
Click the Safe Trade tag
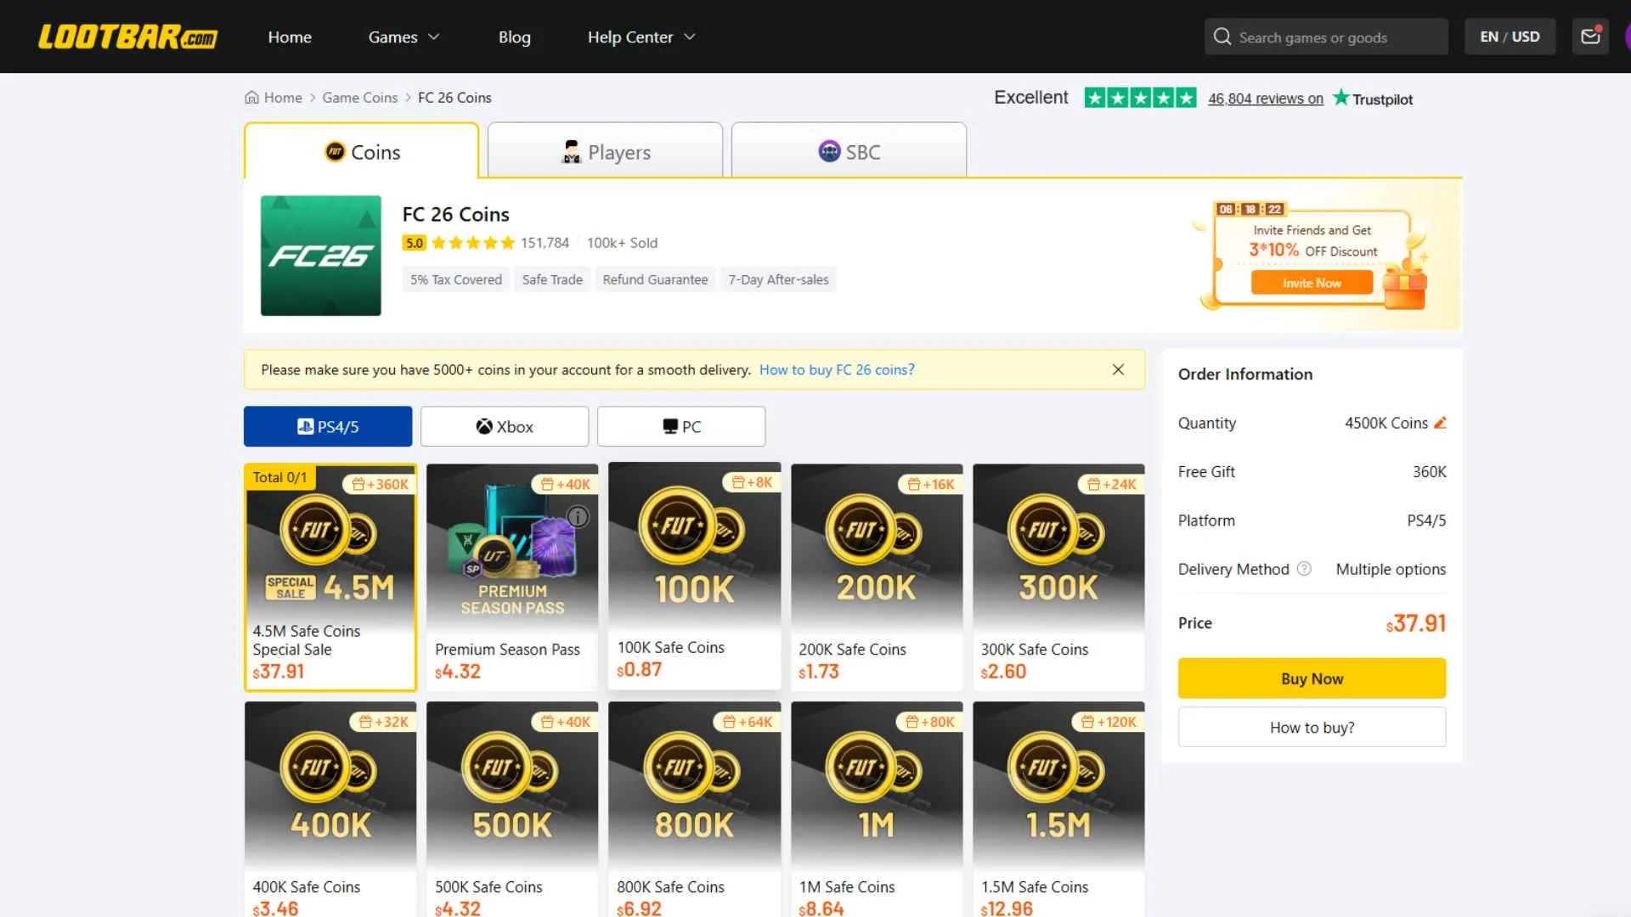click(552, 279)
